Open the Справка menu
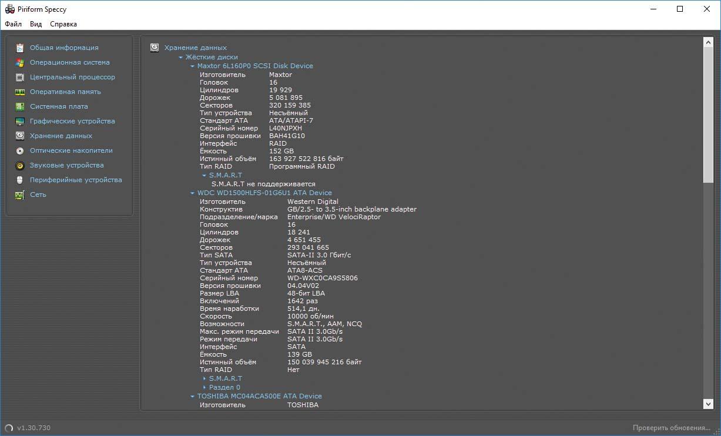Viewport: 721px width, 436px height. [63, 24]
